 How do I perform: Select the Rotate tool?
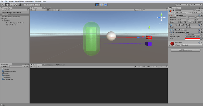click(x=11, y=5)
